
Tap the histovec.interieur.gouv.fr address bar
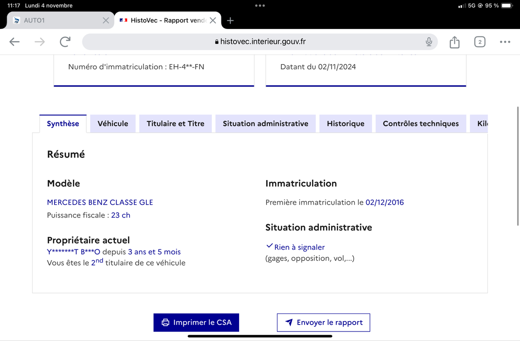coord(260,42)
